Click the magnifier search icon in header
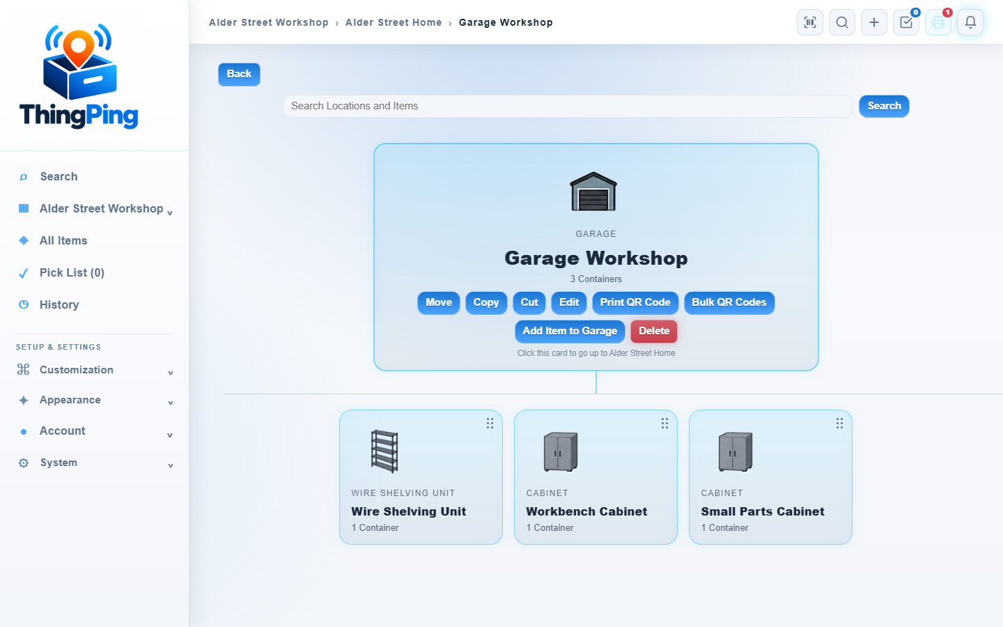 click(x=842, y=22)
